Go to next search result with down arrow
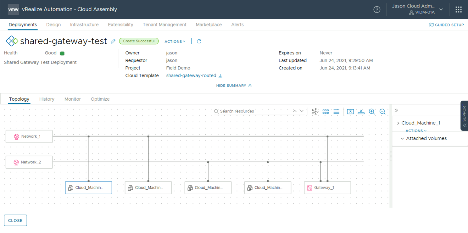Screen dimensions: 468x233 click(x=302, y=111)
